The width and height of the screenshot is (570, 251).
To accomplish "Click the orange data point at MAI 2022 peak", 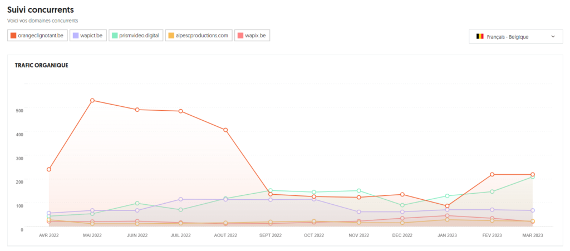I will pos(92,100).
